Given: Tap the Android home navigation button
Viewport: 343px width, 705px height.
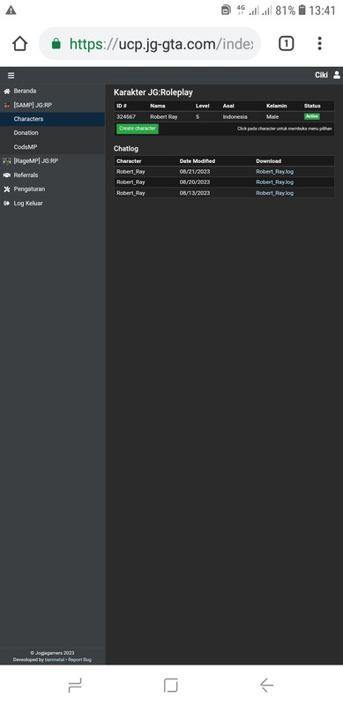Looking at the screenshot, I should click(x=171, y=686).
